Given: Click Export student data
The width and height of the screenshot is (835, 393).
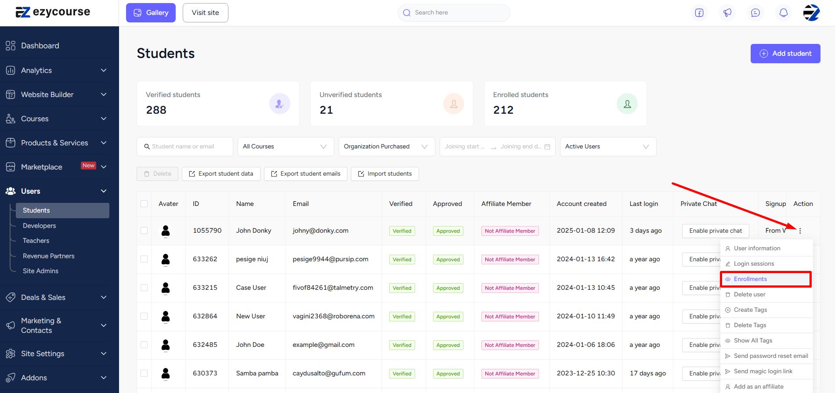Looking at the screenshot, I should [221, 174].
